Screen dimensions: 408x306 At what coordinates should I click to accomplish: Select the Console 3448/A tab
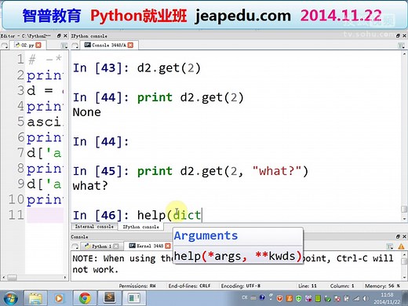(x=109, y=46)
